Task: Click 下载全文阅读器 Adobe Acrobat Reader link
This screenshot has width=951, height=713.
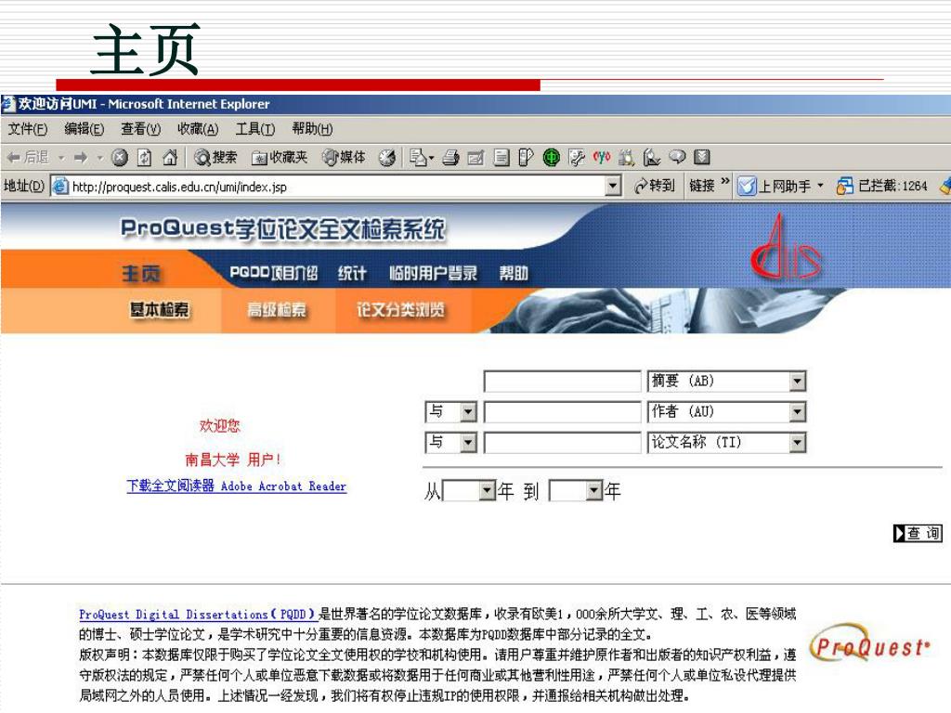Action: (237, 486)
